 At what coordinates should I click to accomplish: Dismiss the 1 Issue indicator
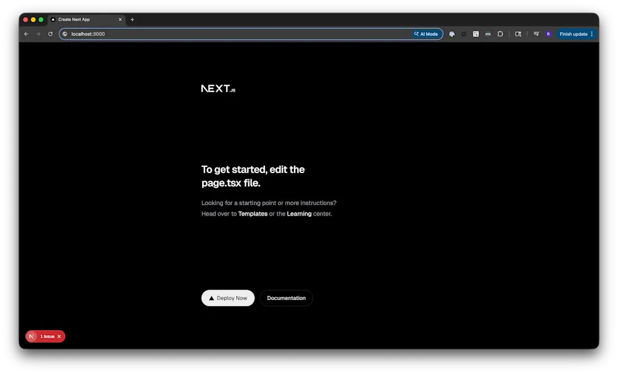tap(59, 336)
